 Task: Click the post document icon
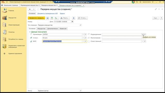point(52,18)
